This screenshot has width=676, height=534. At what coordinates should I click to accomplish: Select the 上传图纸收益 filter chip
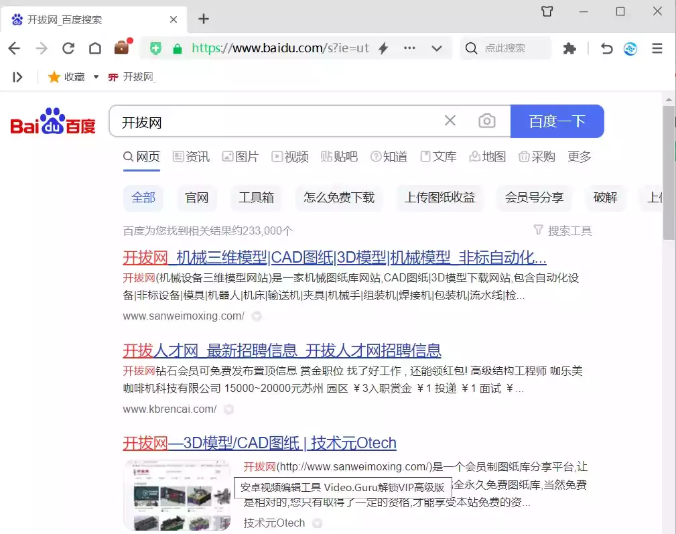440,198
